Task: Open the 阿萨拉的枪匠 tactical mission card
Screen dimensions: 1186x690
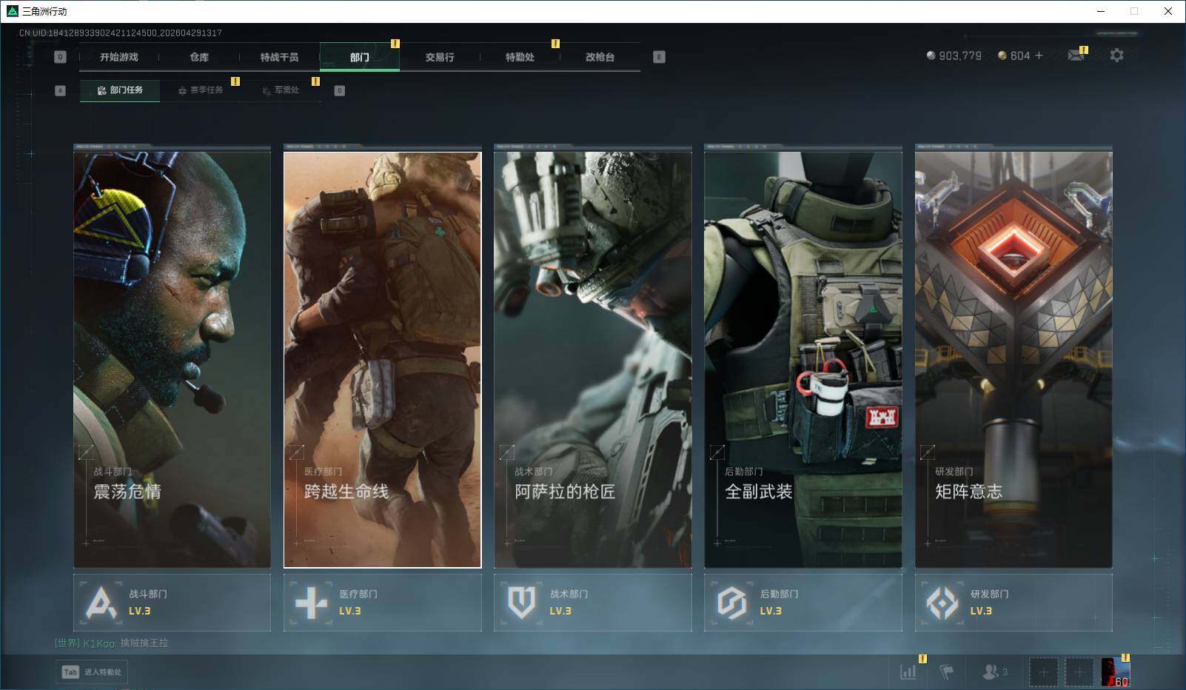Action: click(592, 359)
